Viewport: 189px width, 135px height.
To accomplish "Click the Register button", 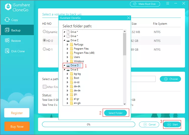I will tap(17, 113).
